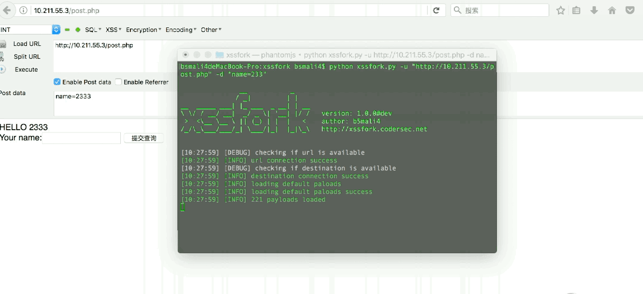
Task: Click the browser back arrow button
Action: tap(6, 10)
